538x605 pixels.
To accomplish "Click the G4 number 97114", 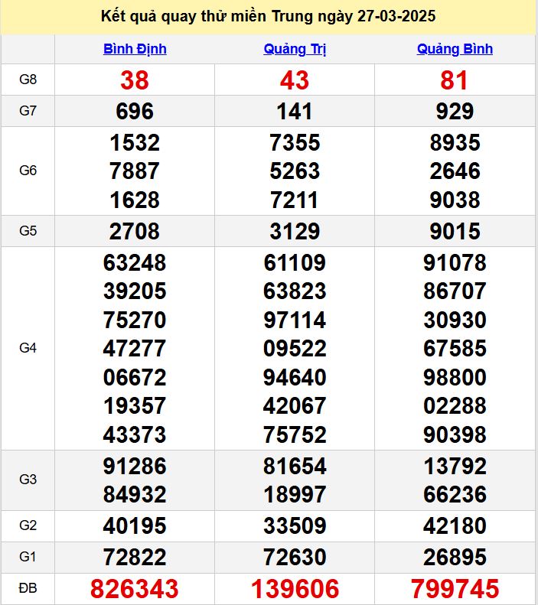I will 295,320.
